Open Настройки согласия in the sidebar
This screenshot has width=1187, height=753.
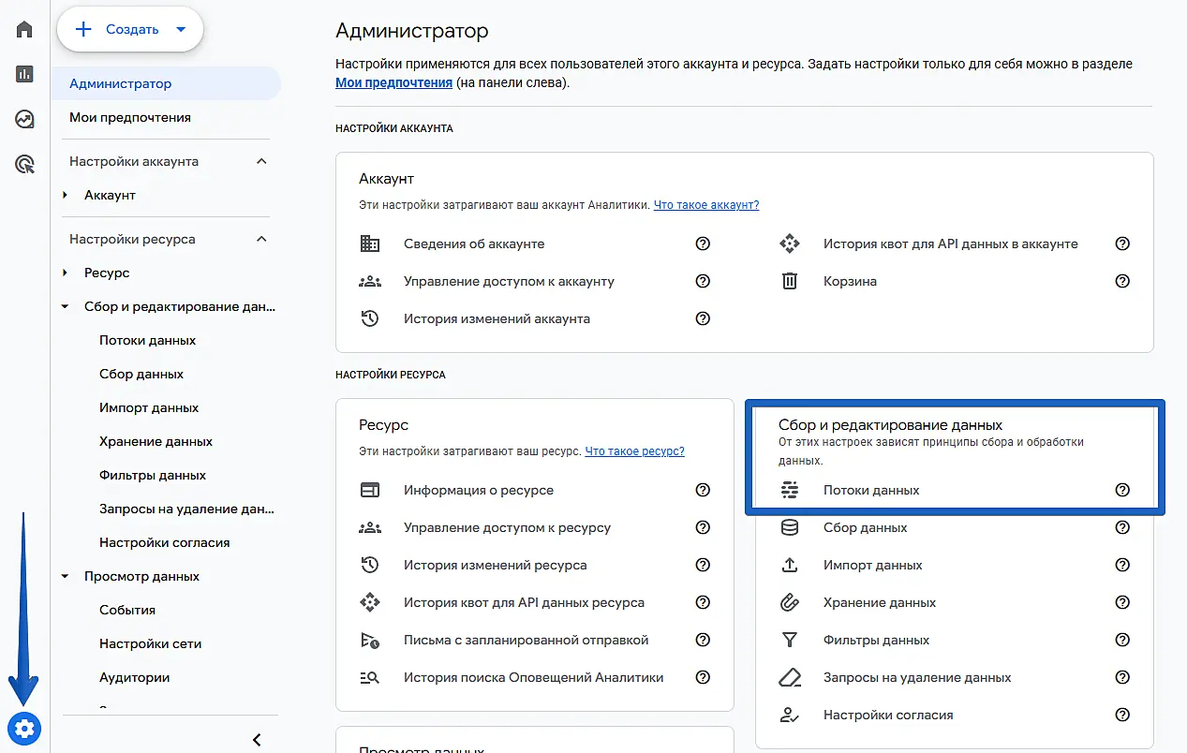click(165, 542)
